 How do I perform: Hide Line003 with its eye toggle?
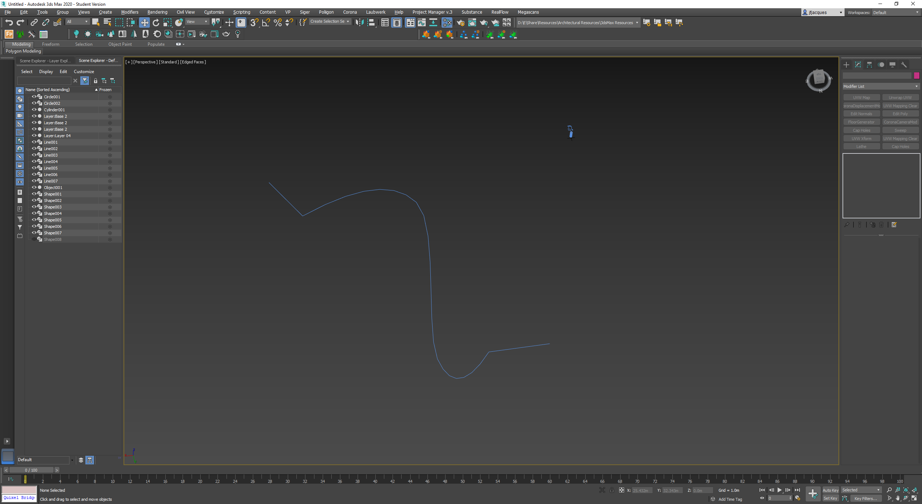(34, 155)
